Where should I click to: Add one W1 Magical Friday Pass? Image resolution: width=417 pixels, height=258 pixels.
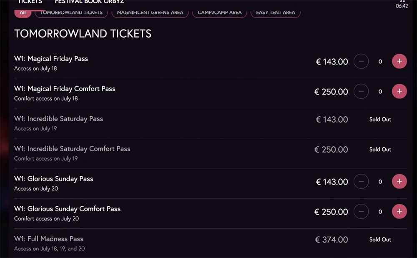[x=399, y=61]
